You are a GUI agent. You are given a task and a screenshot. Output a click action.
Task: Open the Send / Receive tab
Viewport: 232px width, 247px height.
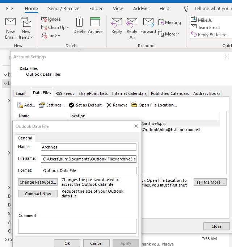[64, 8]
